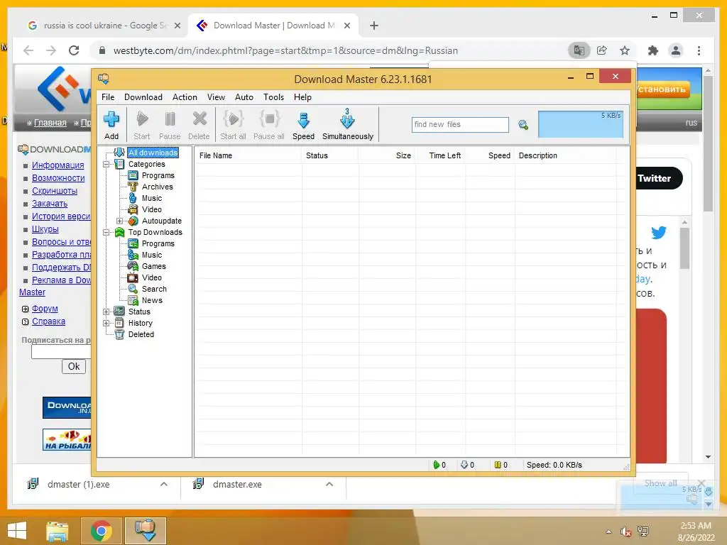This screenshot has width=727, height=545.
Task: Open the Форум link on webpage
Action: coord(45,309)
